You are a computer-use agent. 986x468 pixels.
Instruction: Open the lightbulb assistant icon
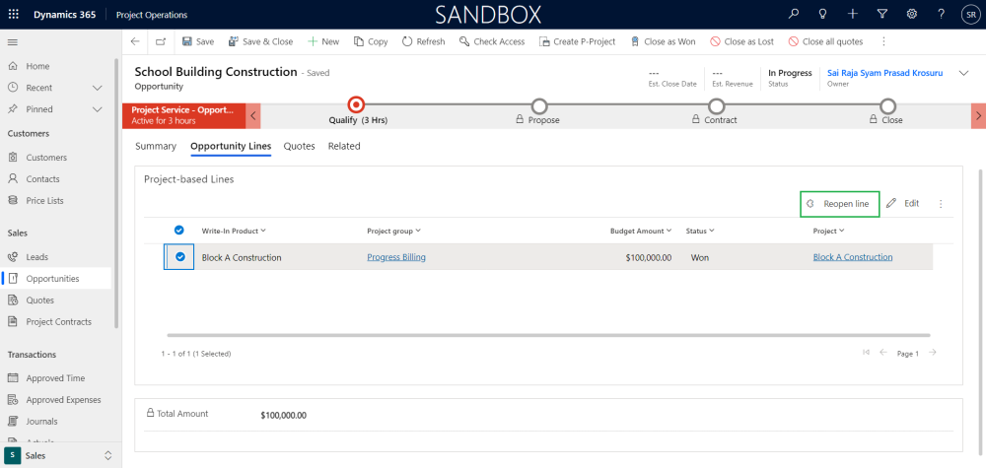click(x=822, y=15)
